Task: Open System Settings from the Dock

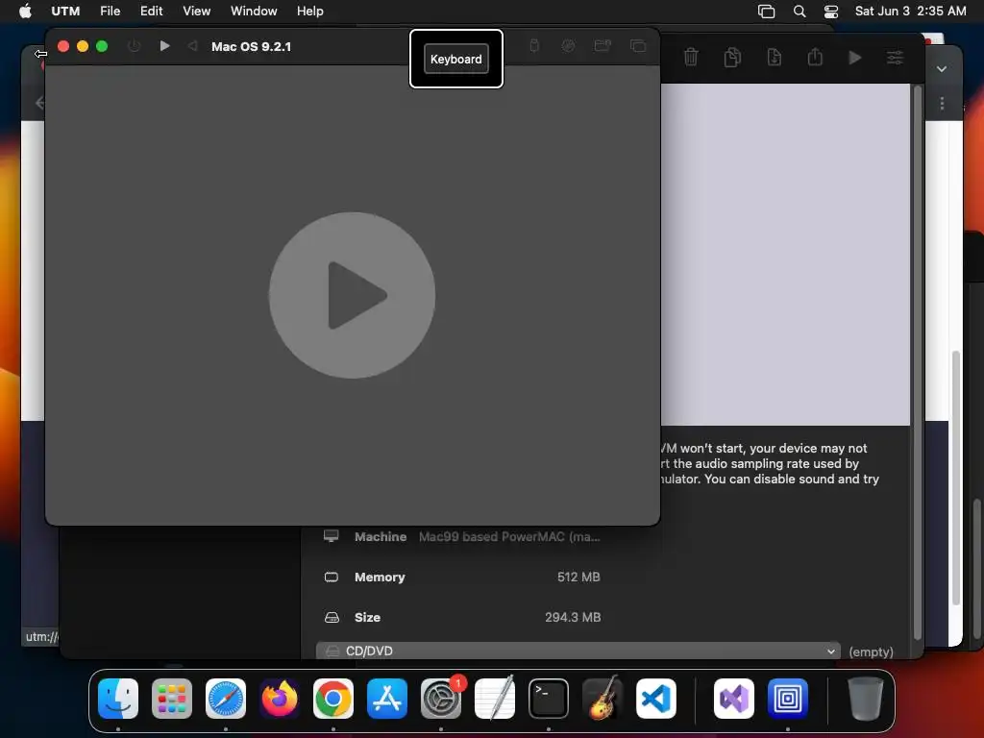Action: click(440, 698)
